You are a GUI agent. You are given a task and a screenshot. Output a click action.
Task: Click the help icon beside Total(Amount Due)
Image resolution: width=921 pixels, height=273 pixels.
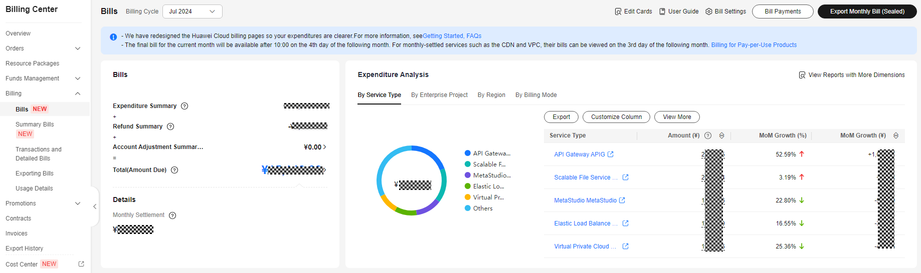(174, 170)
